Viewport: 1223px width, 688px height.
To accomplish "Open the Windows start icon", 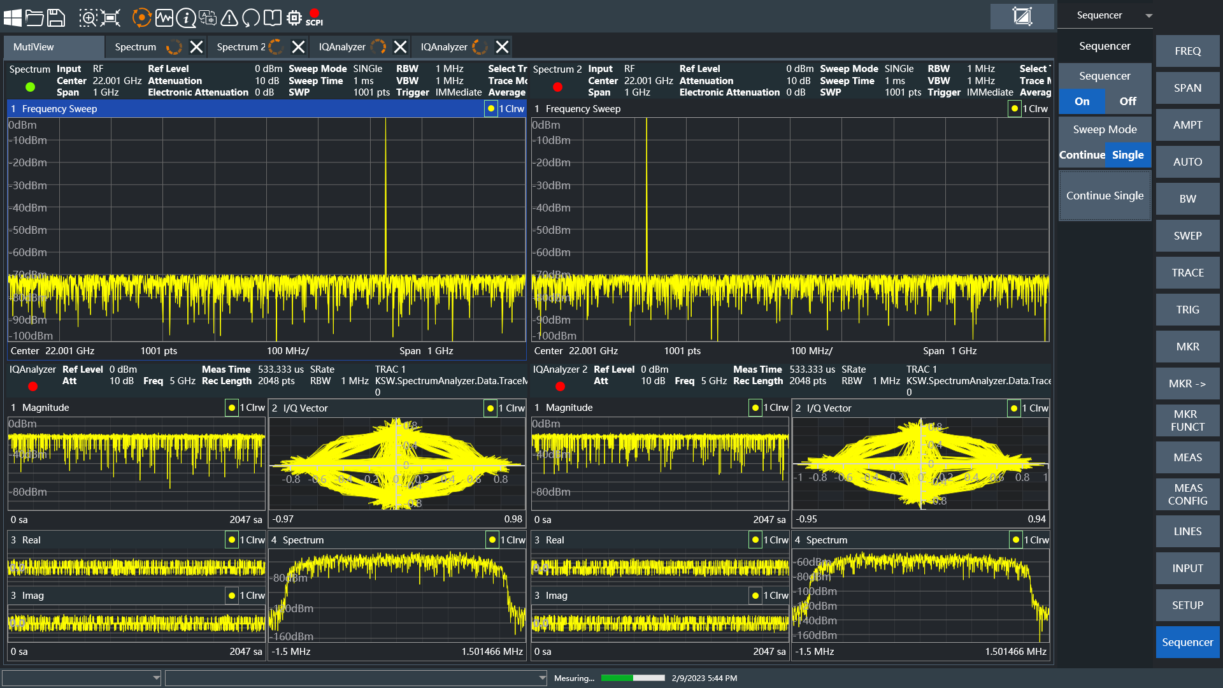I will click(13, 17).
